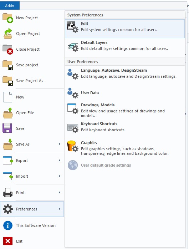This screenshot has width=189, height=249.
Task: Click the User Data person-gear icon
Action: (x=73, y=93)
